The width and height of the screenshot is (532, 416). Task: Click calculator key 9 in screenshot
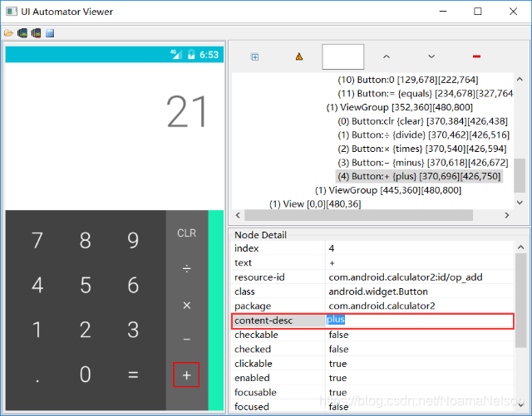coord(133,240)
